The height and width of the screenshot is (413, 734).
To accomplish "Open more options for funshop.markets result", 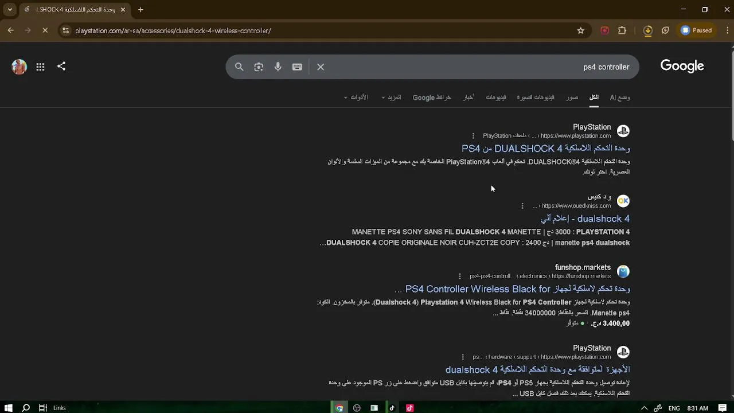I will point(460,276).
